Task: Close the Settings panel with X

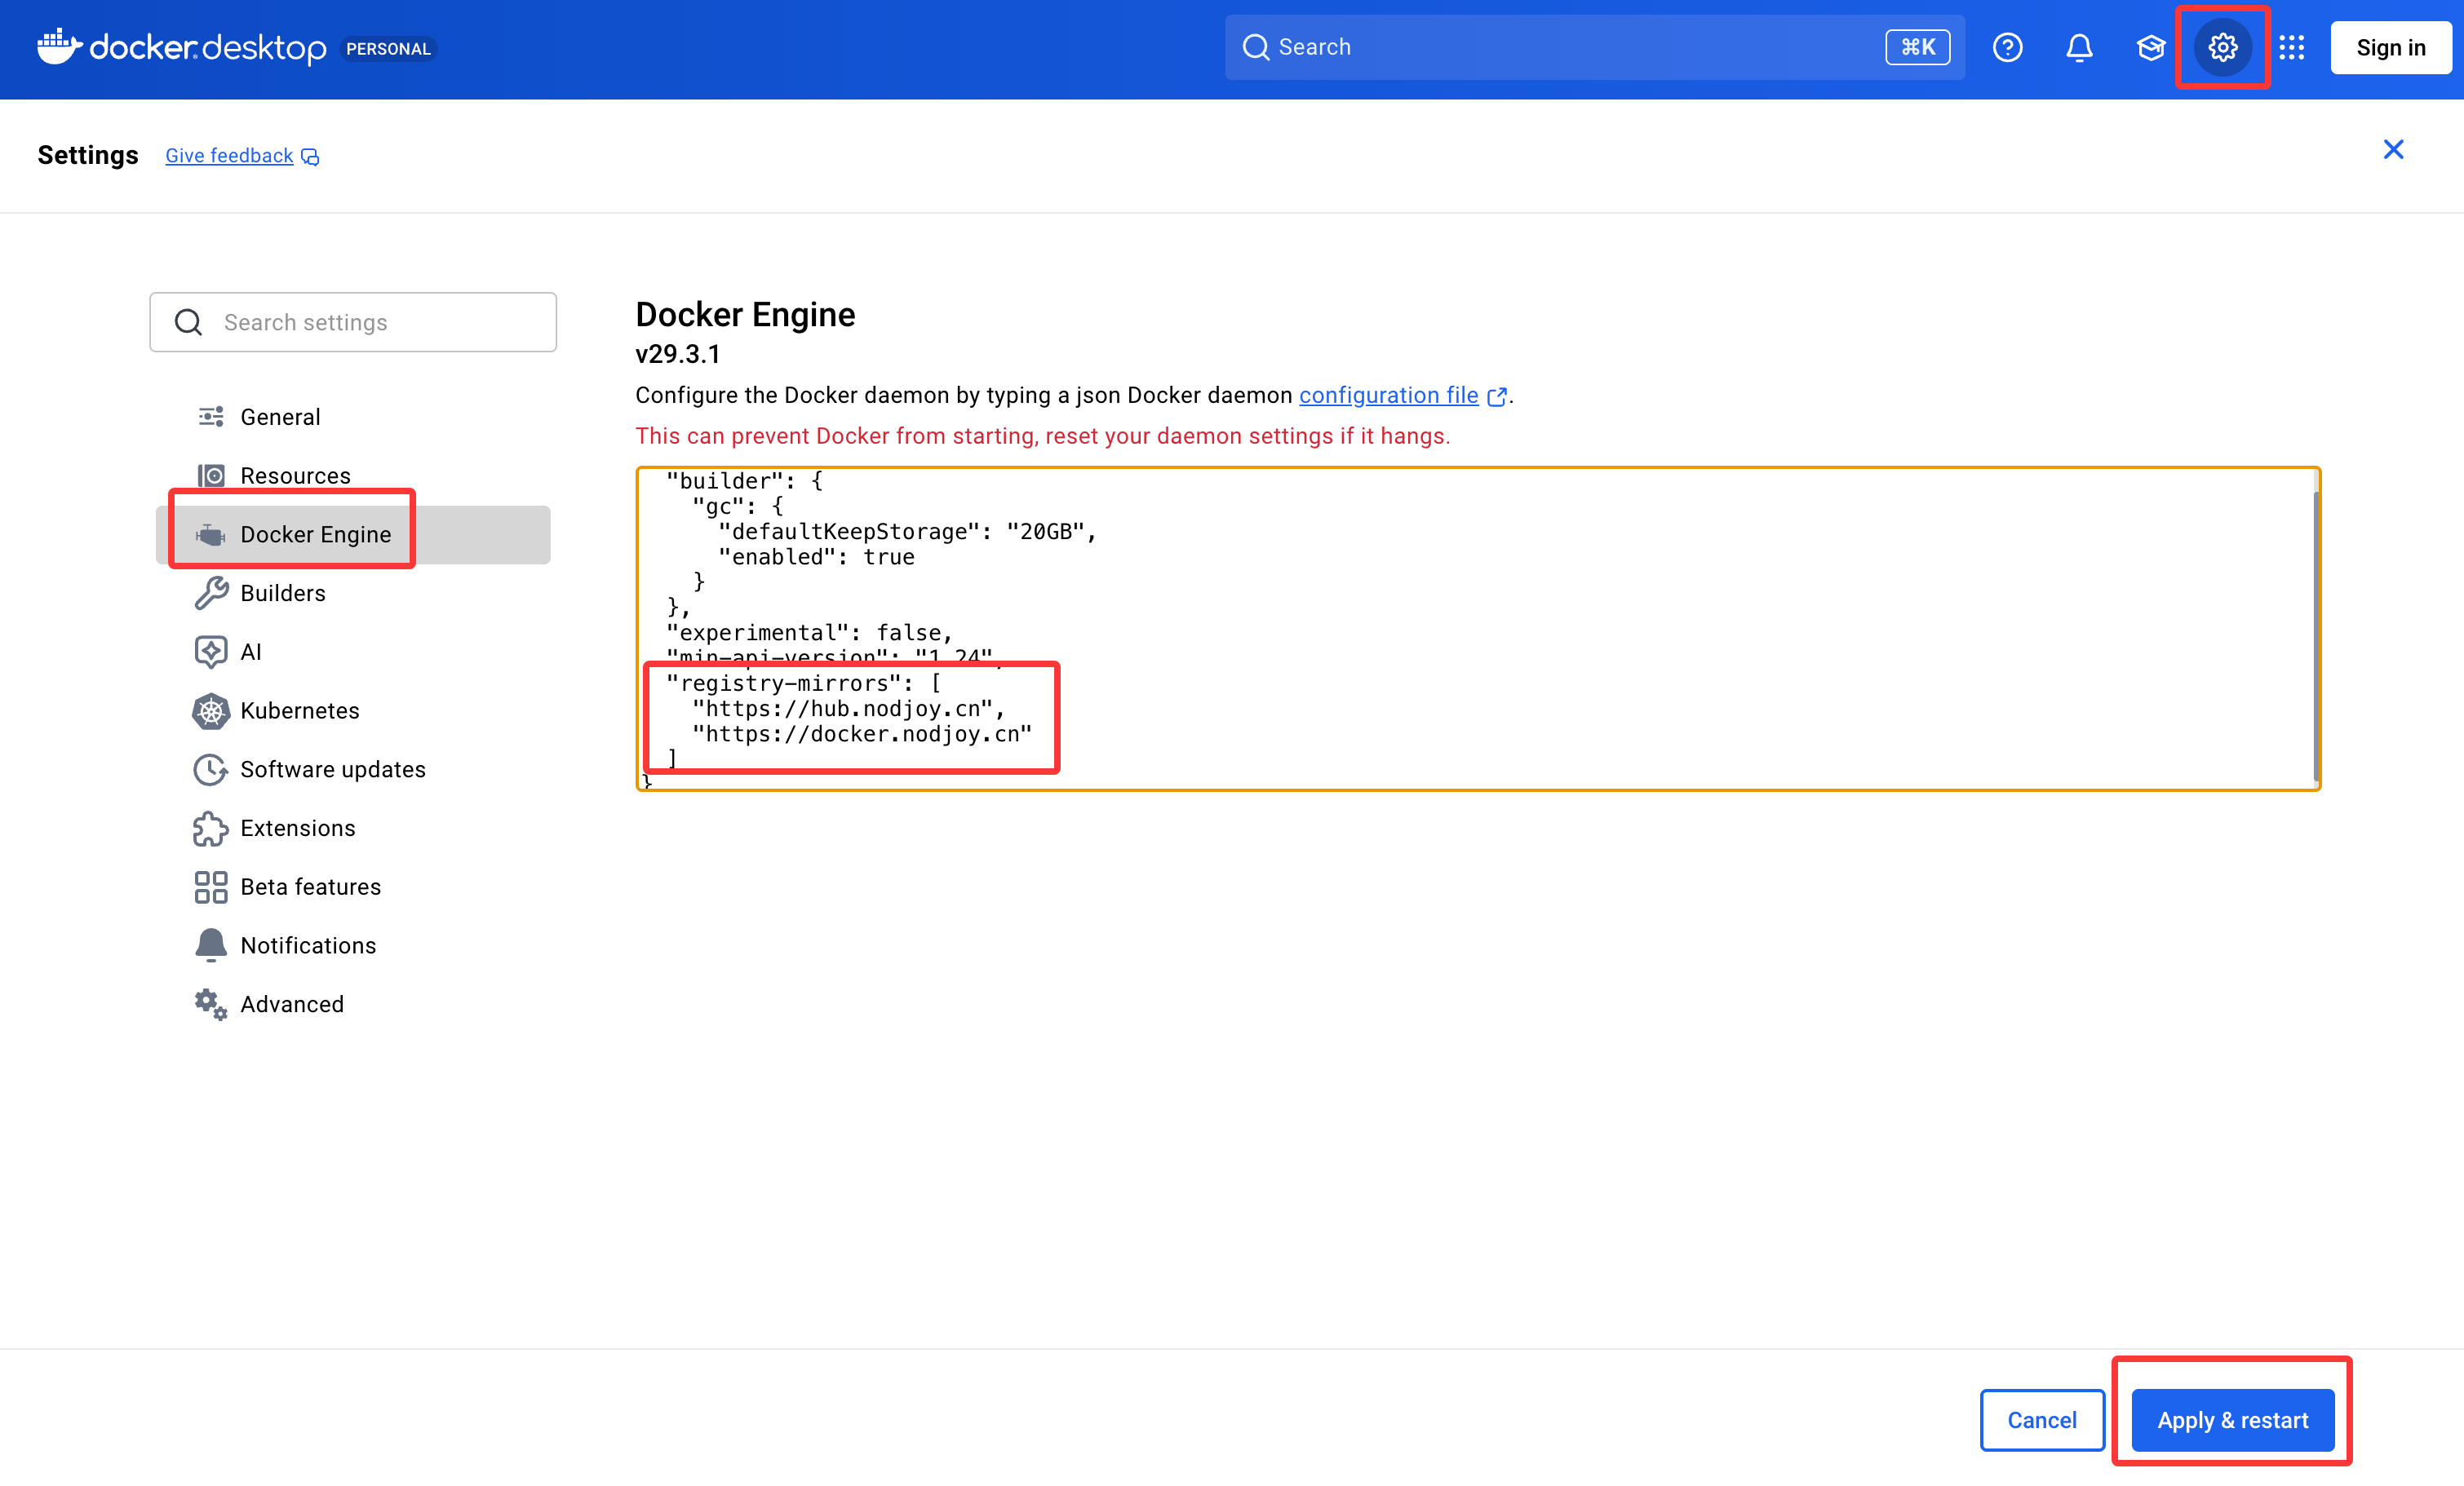Action: [2392, 150]
